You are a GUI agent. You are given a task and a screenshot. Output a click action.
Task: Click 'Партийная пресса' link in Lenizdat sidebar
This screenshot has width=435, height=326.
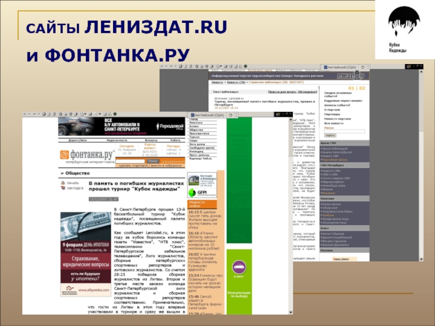click(334, 160)
